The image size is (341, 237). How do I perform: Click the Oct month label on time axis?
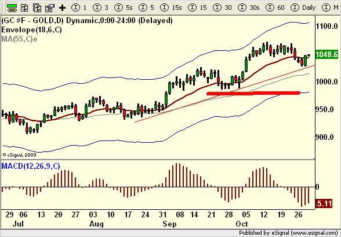click(242, 224)
